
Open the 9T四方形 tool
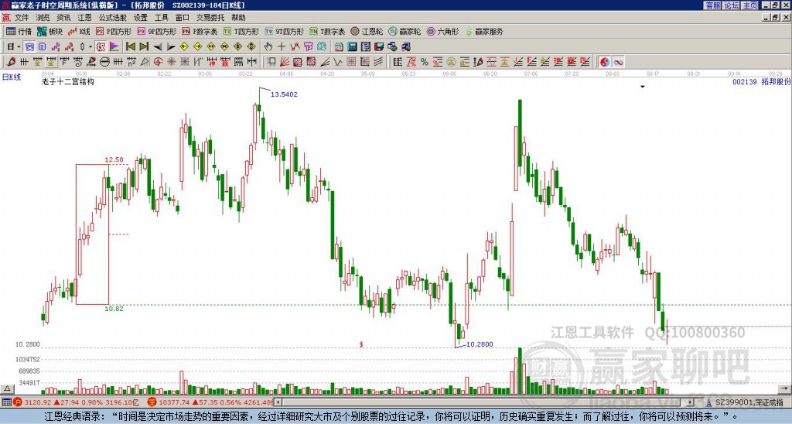click(x=285, y=31)
